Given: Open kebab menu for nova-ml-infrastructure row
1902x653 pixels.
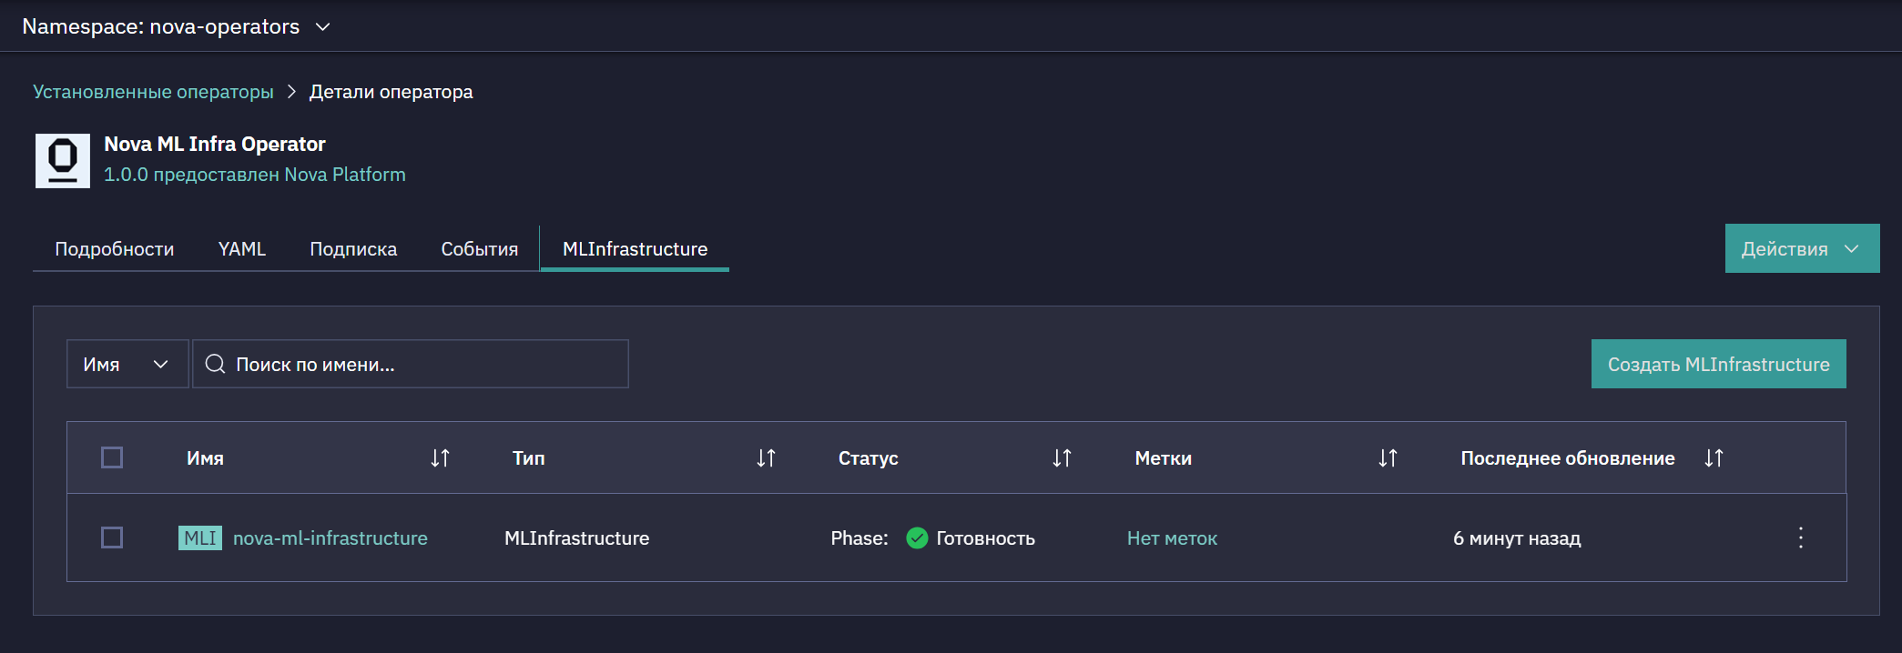Looking at the screenshot, I should [x=1800, y=537].
